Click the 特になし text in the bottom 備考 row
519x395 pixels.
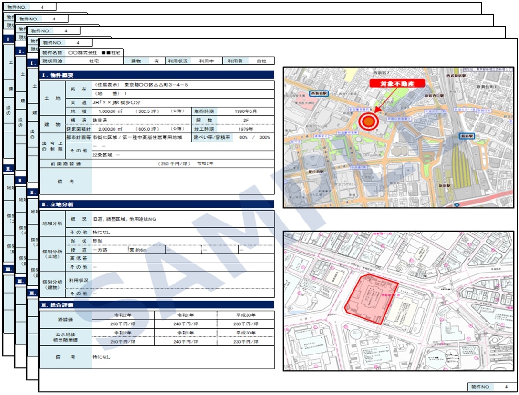point(101,357)
